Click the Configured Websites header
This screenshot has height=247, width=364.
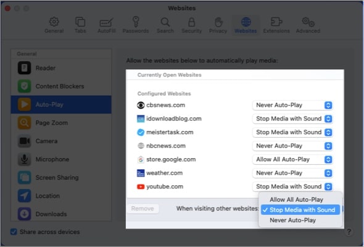pos(164,93)
